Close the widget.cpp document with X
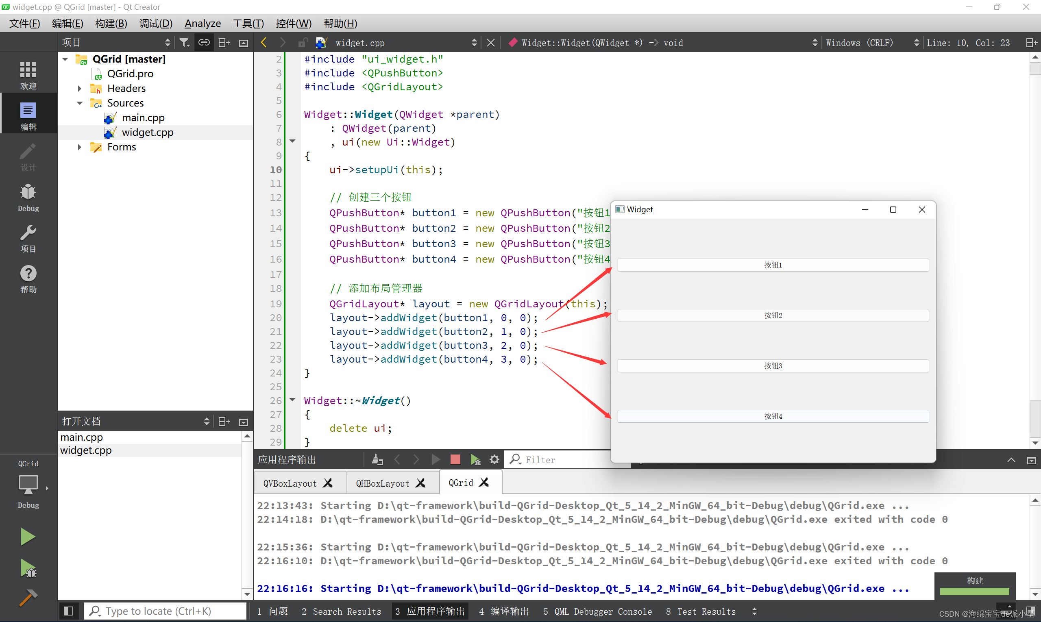The height and width of the screenshot is (622, 1041). pyautogui.click(x=491, y=42)
